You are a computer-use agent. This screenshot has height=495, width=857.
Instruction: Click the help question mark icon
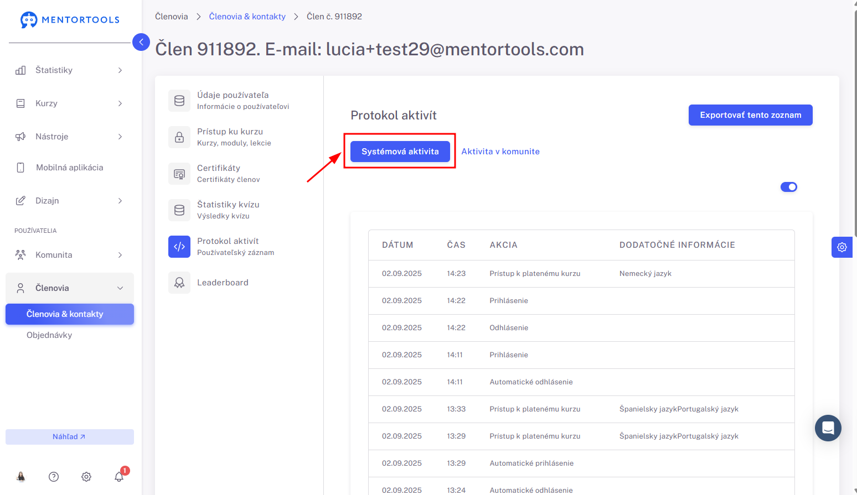click(x=54, y=477)
